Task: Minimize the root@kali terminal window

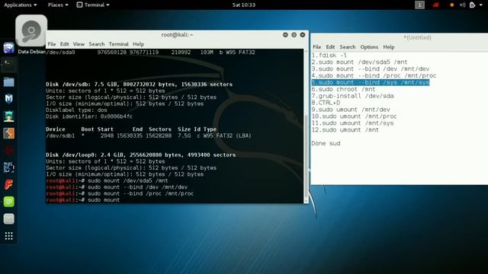Action: (x=285, y=35)
